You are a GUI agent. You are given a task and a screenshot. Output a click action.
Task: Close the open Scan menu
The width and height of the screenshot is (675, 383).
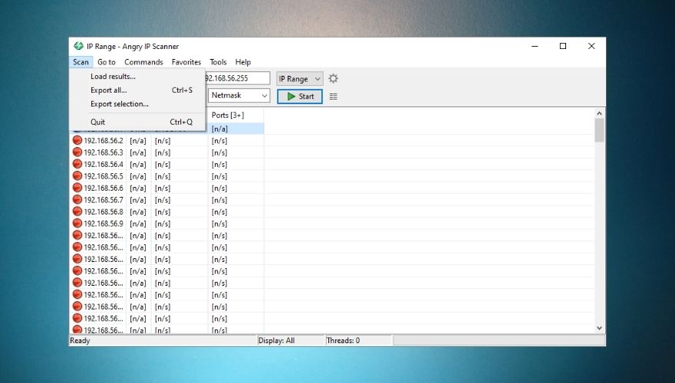coord(81,62)
